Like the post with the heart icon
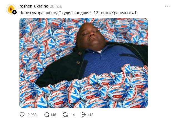The height and width of the screenshot is (121, 176). (22, 115)
